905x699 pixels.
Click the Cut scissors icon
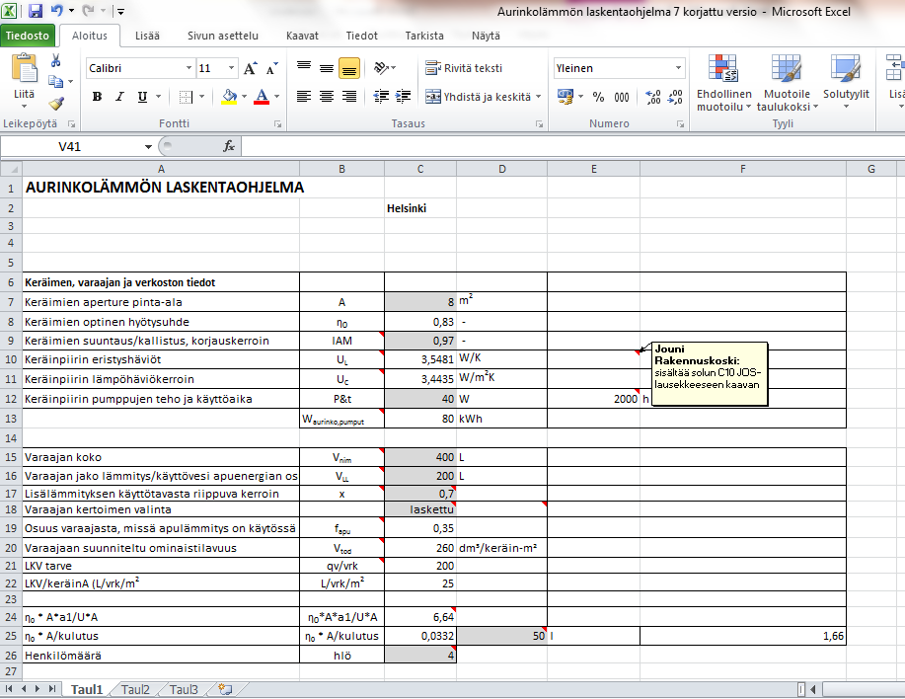point(56,60)
